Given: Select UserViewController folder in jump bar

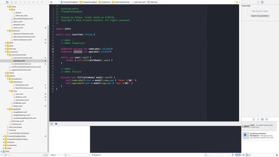Looking at the screenshot, I should pos(121,2).
